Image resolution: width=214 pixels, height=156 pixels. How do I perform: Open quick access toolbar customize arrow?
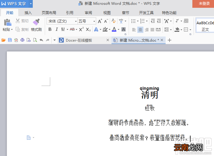tap(55, 40)
